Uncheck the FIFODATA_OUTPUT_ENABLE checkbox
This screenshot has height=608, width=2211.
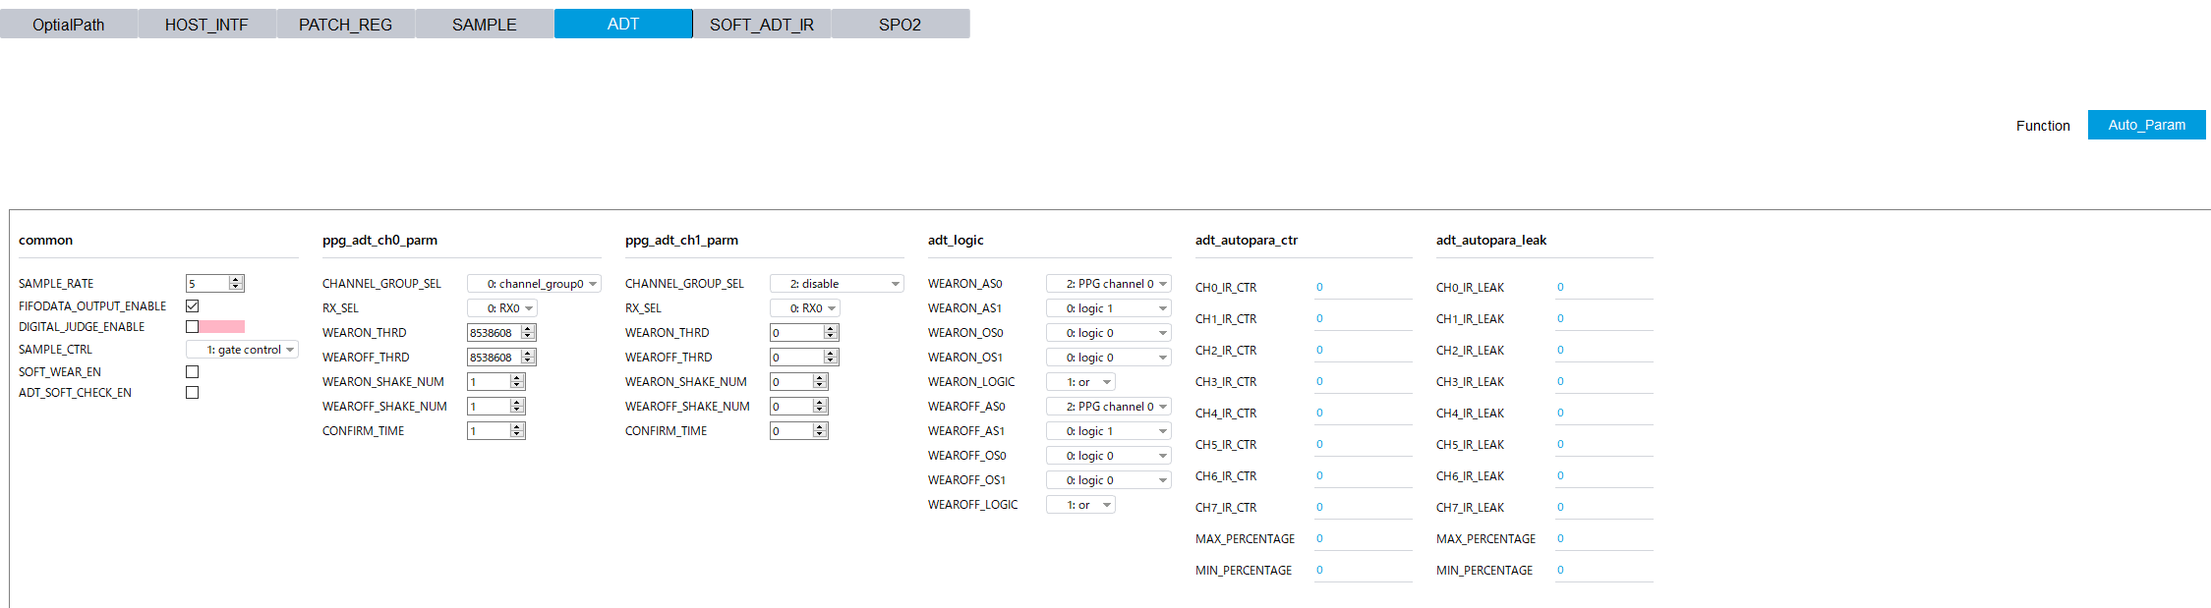(x=193, y=306)
